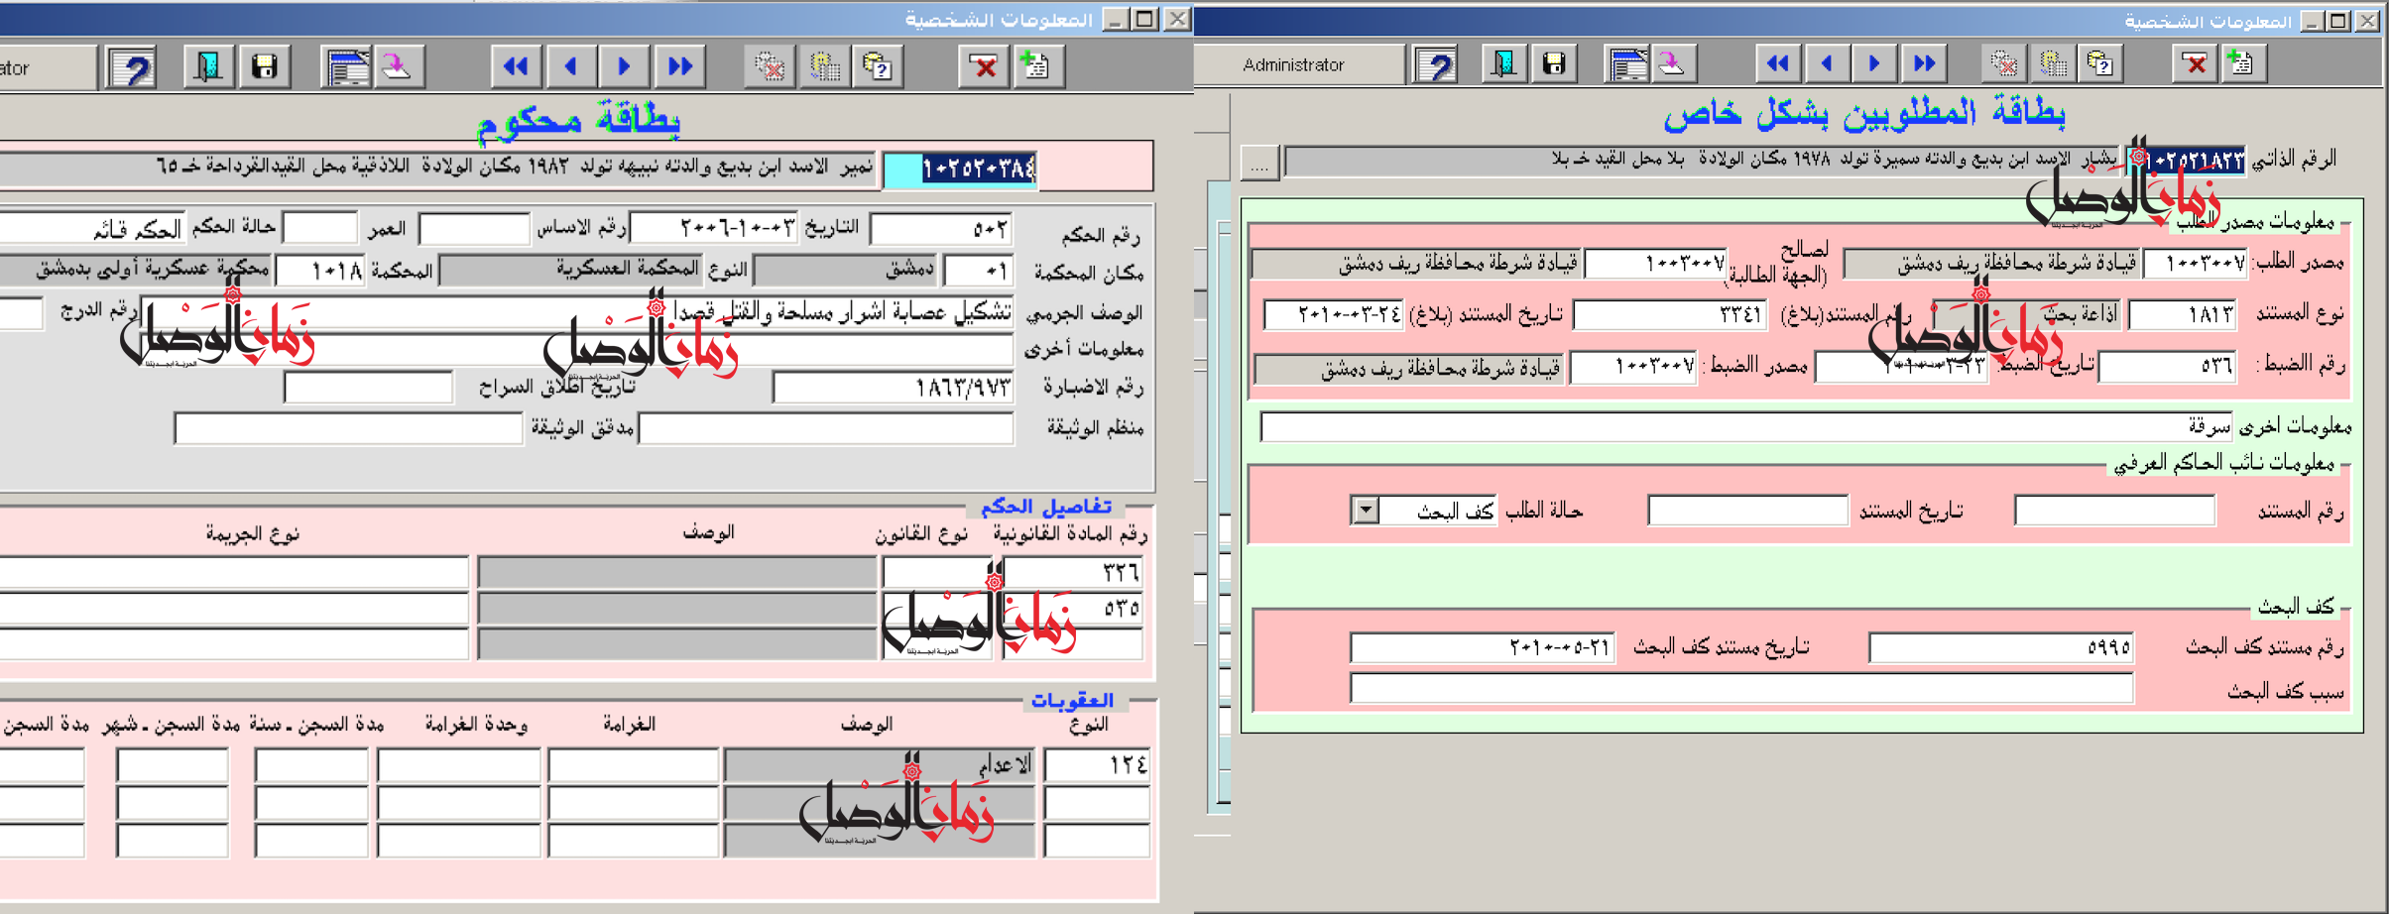Click the تاريخ اطلاق السراح release date field
This screenshot has height=914, width=2389.
coord(368,387)
